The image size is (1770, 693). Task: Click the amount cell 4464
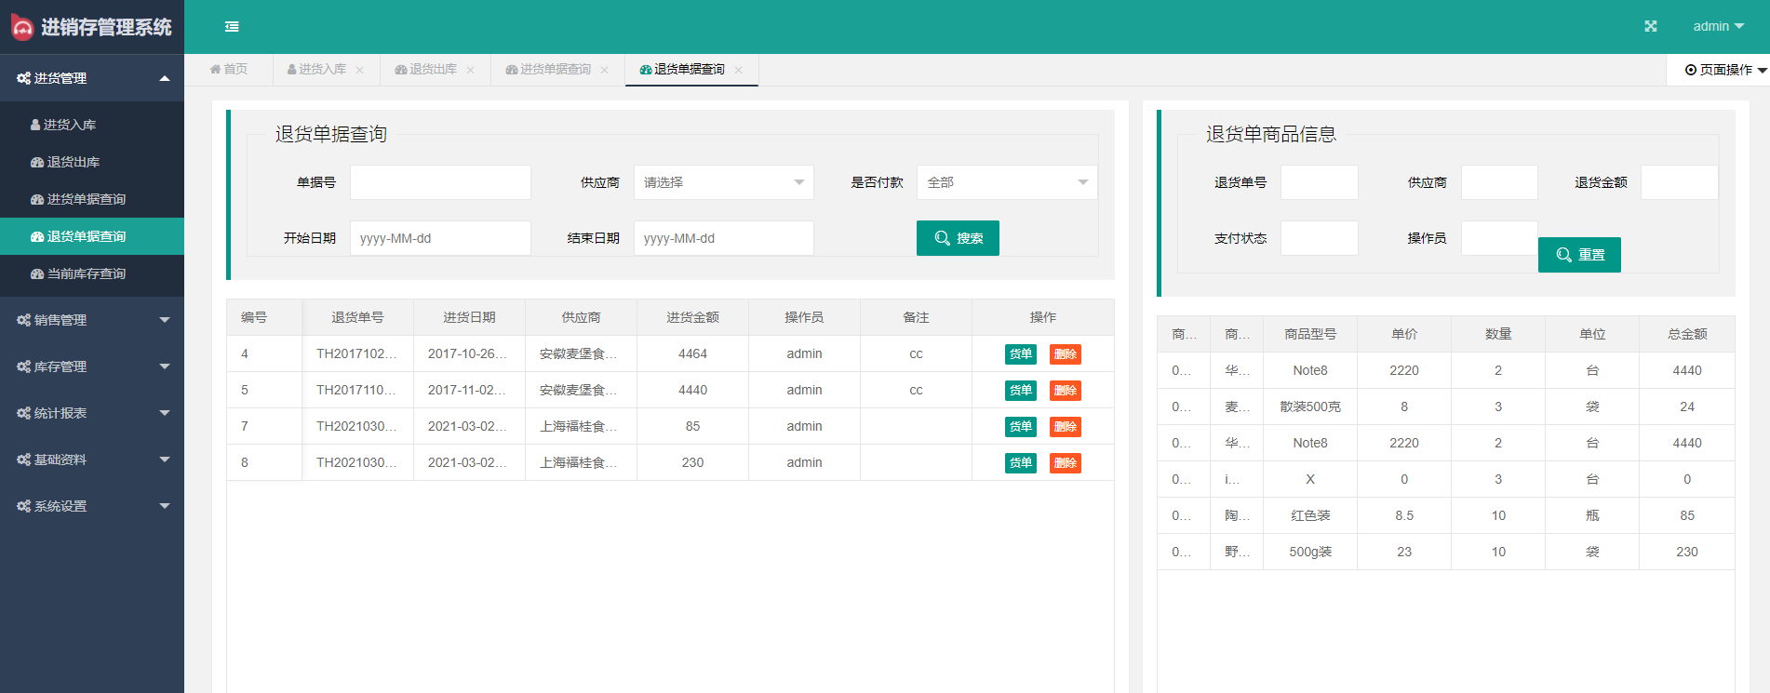pyautogui.click(x=692, y=353)
